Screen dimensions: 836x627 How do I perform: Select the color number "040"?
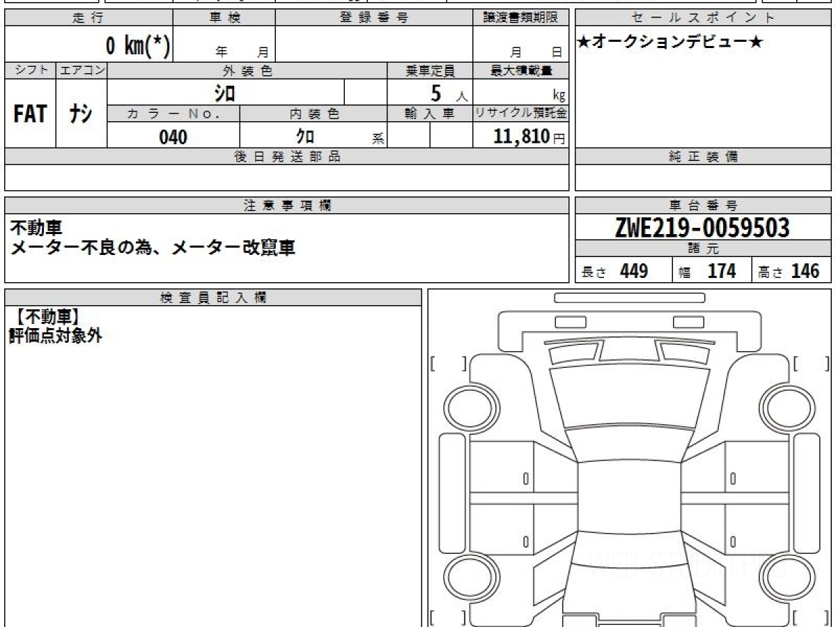click(173, 137)
